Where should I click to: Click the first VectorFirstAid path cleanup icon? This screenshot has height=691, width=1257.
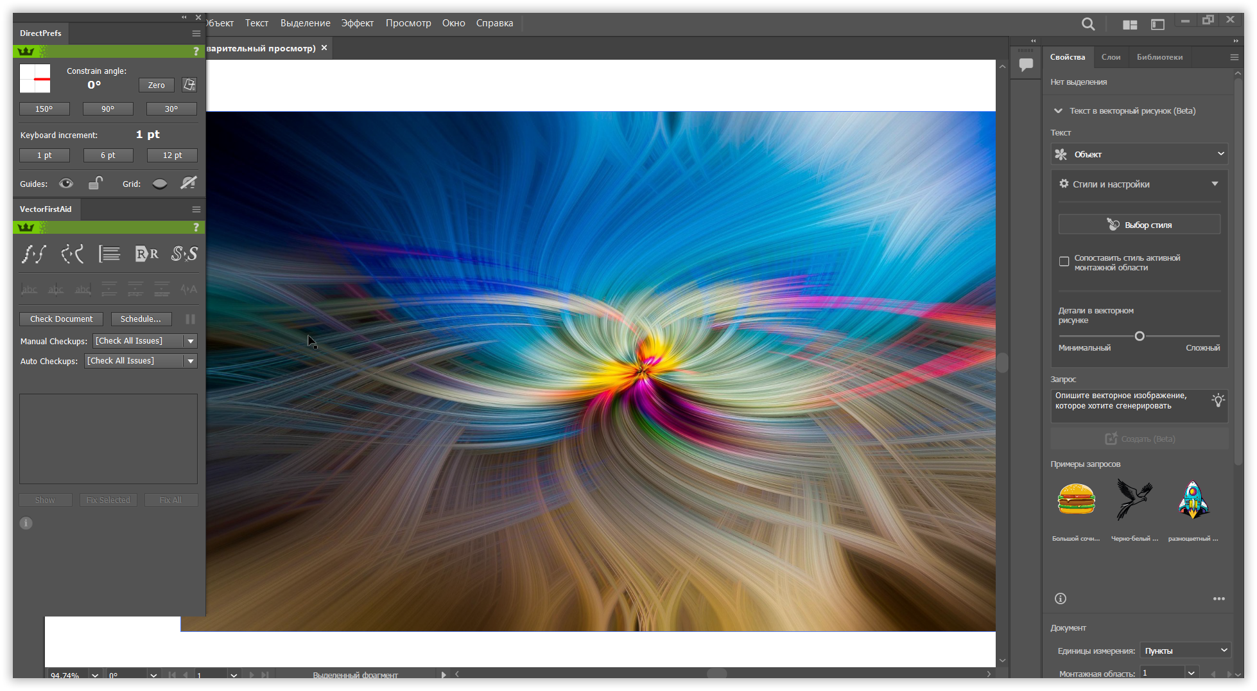pyautogui.click(x=34, y=254)
